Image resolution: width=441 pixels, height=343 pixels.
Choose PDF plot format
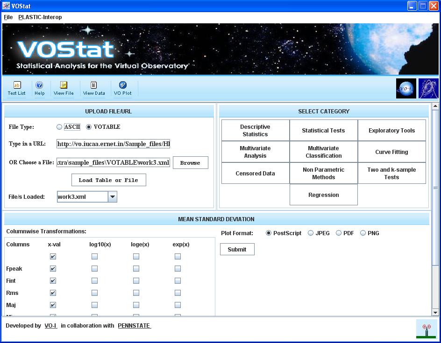(x=339, y=233)
